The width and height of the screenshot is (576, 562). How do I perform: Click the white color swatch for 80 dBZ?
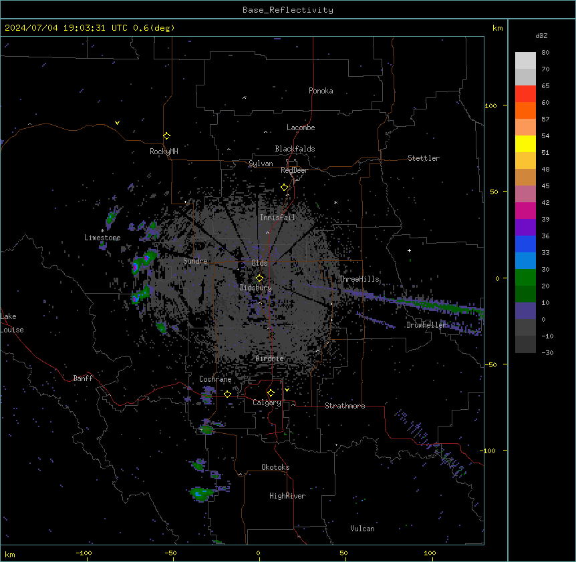tap(525, 61)
